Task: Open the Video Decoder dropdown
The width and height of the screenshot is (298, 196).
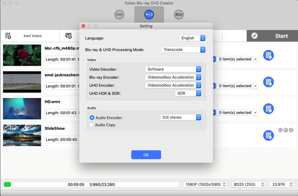Action: click(x=173, y=69)
